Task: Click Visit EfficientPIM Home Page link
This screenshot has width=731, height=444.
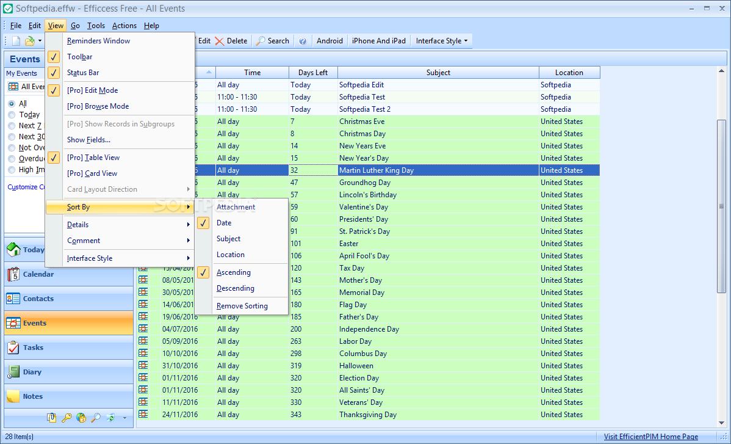Action: pyautogui.click(x=651, y=437)
